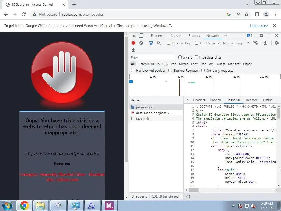Stop recording network log red button
The width and height of the screenshot is (281, 211).
[133, 43]
